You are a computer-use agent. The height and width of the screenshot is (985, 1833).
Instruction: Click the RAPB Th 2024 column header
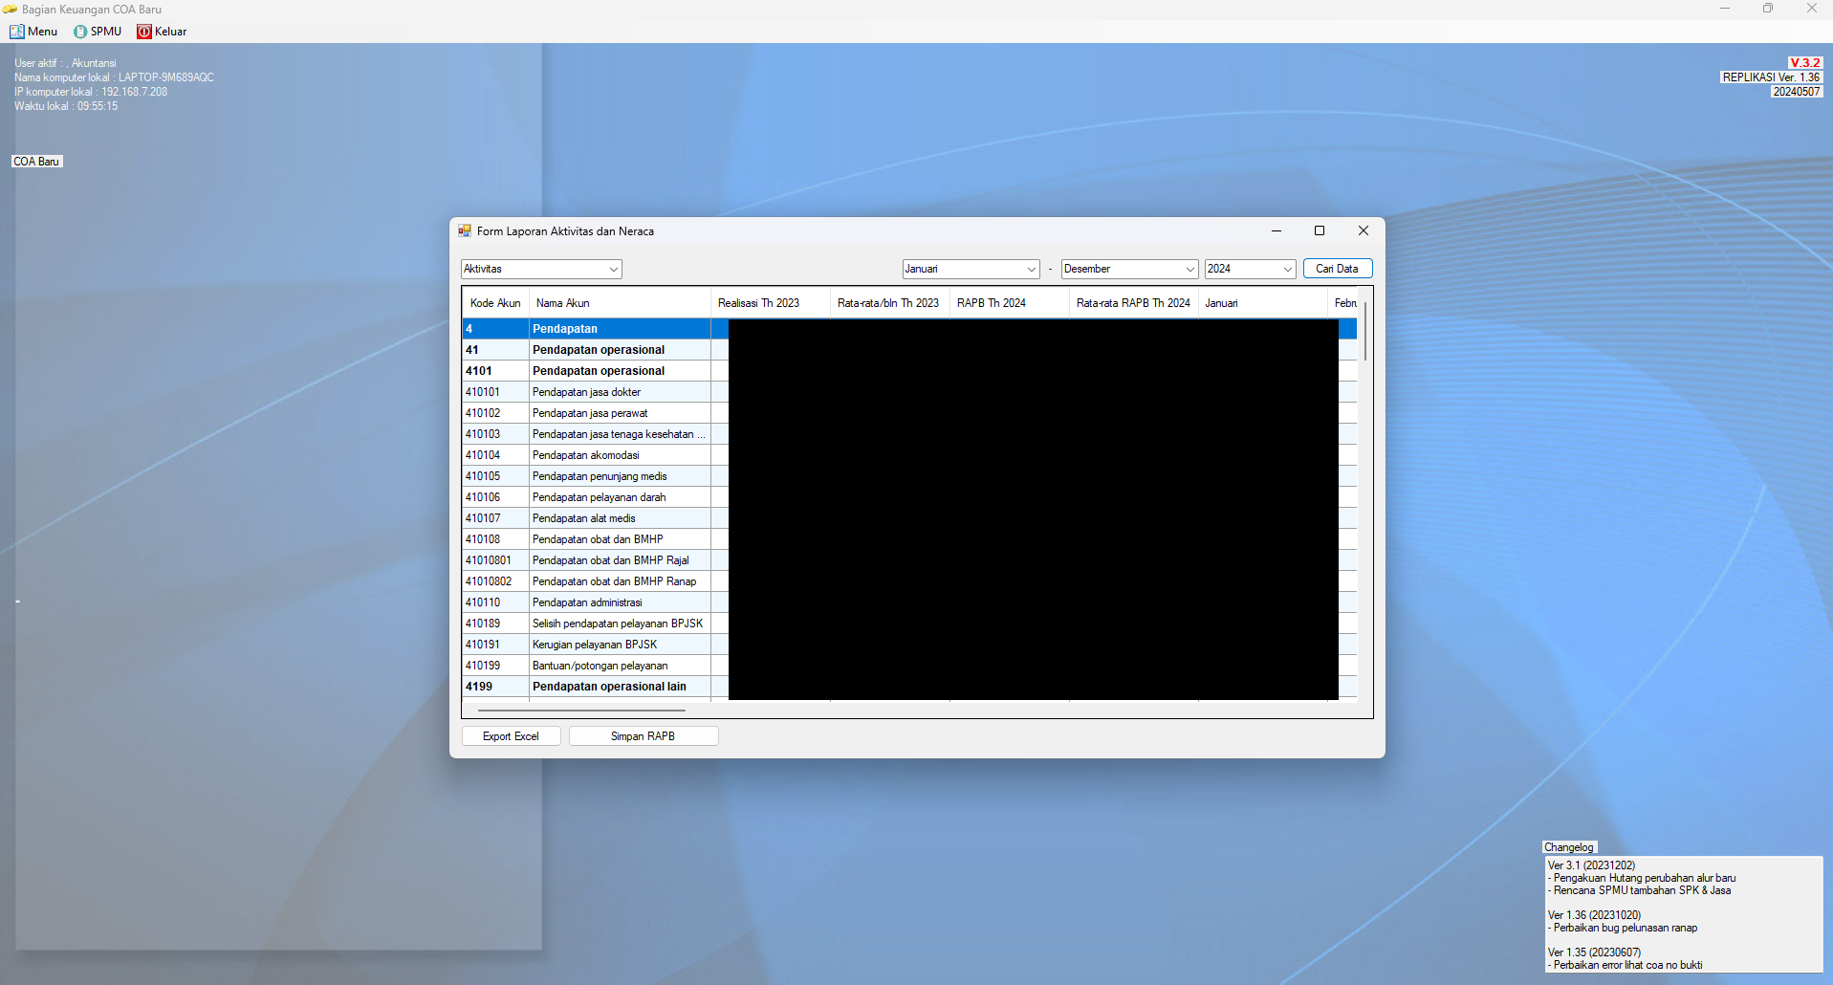(x=1009, y=303)
